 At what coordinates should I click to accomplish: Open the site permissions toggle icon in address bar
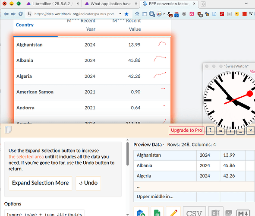coord(29,14)
